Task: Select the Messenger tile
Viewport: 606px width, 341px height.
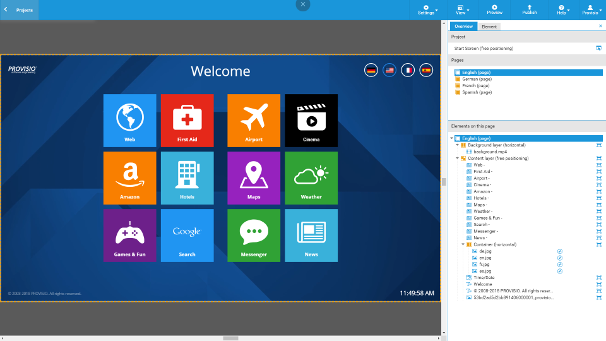Action: 254,236
